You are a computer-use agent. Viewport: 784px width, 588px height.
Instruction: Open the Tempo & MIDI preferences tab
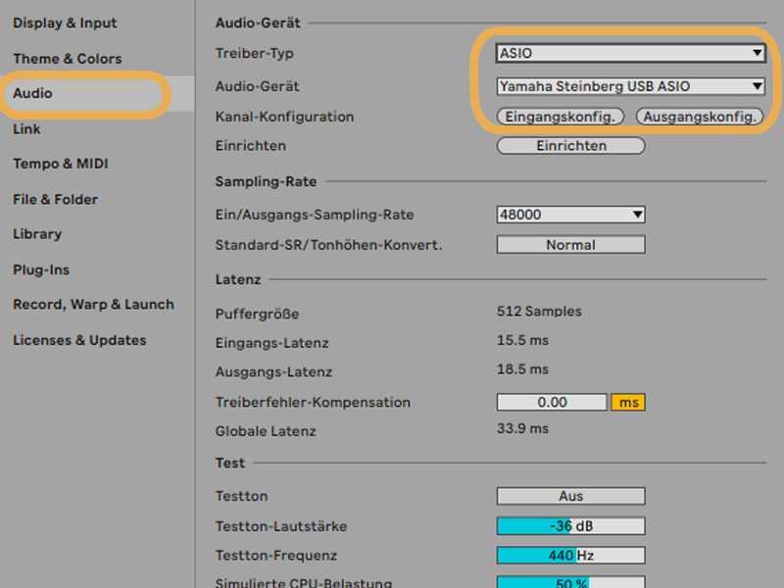pos(61,164)
